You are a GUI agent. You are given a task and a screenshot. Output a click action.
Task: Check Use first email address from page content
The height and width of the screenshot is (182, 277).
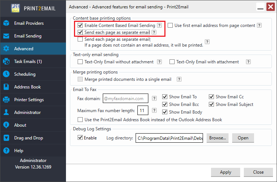pyautogui.click(x=170, y=25)
